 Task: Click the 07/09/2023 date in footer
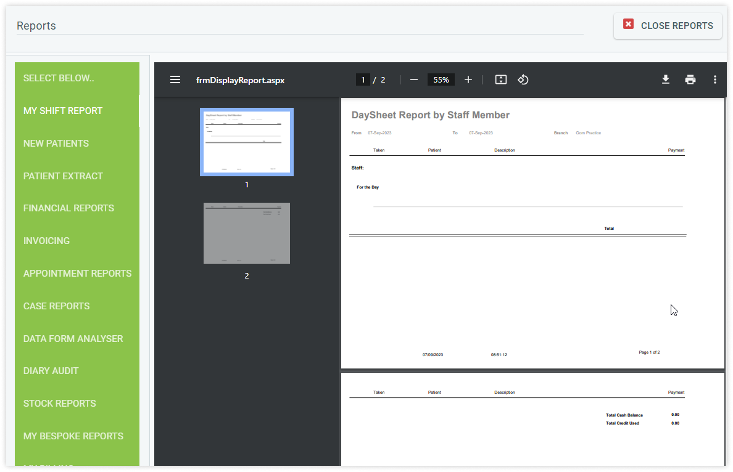click(433, 355)
